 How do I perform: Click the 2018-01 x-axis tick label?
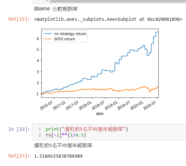point(85,105)
